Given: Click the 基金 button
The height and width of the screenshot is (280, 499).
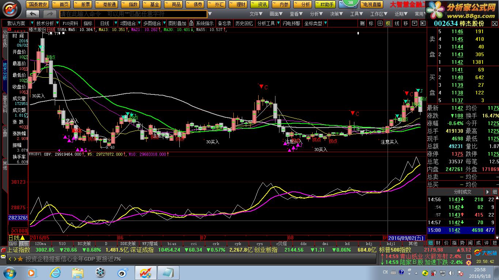Looking at the screenshot, I should [x=152, y=4].
